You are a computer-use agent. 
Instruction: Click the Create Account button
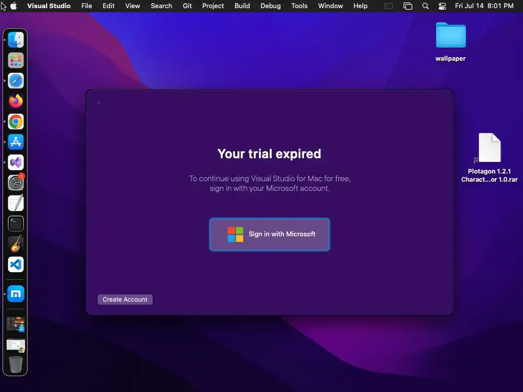coord(125,299)
